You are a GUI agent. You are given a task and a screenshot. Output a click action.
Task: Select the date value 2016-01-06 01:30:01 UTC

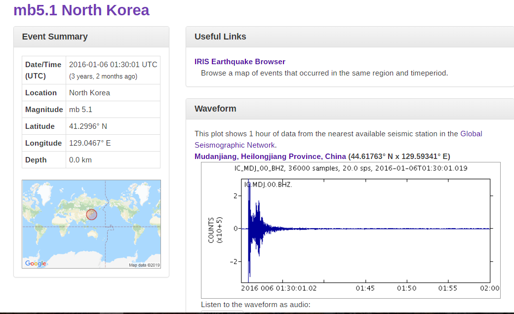click(113, 65)
